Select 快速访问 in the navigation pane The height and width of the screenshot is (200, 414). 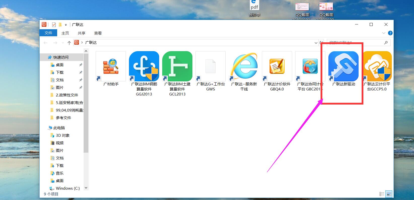[x=61, y=57]
